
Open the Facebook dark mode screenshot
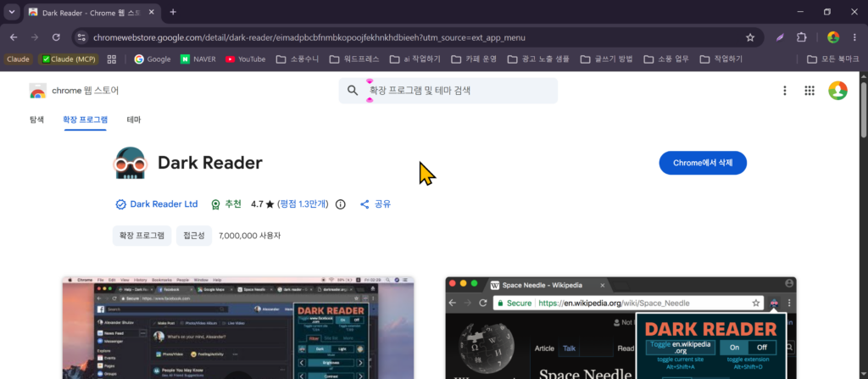(238, 327)
